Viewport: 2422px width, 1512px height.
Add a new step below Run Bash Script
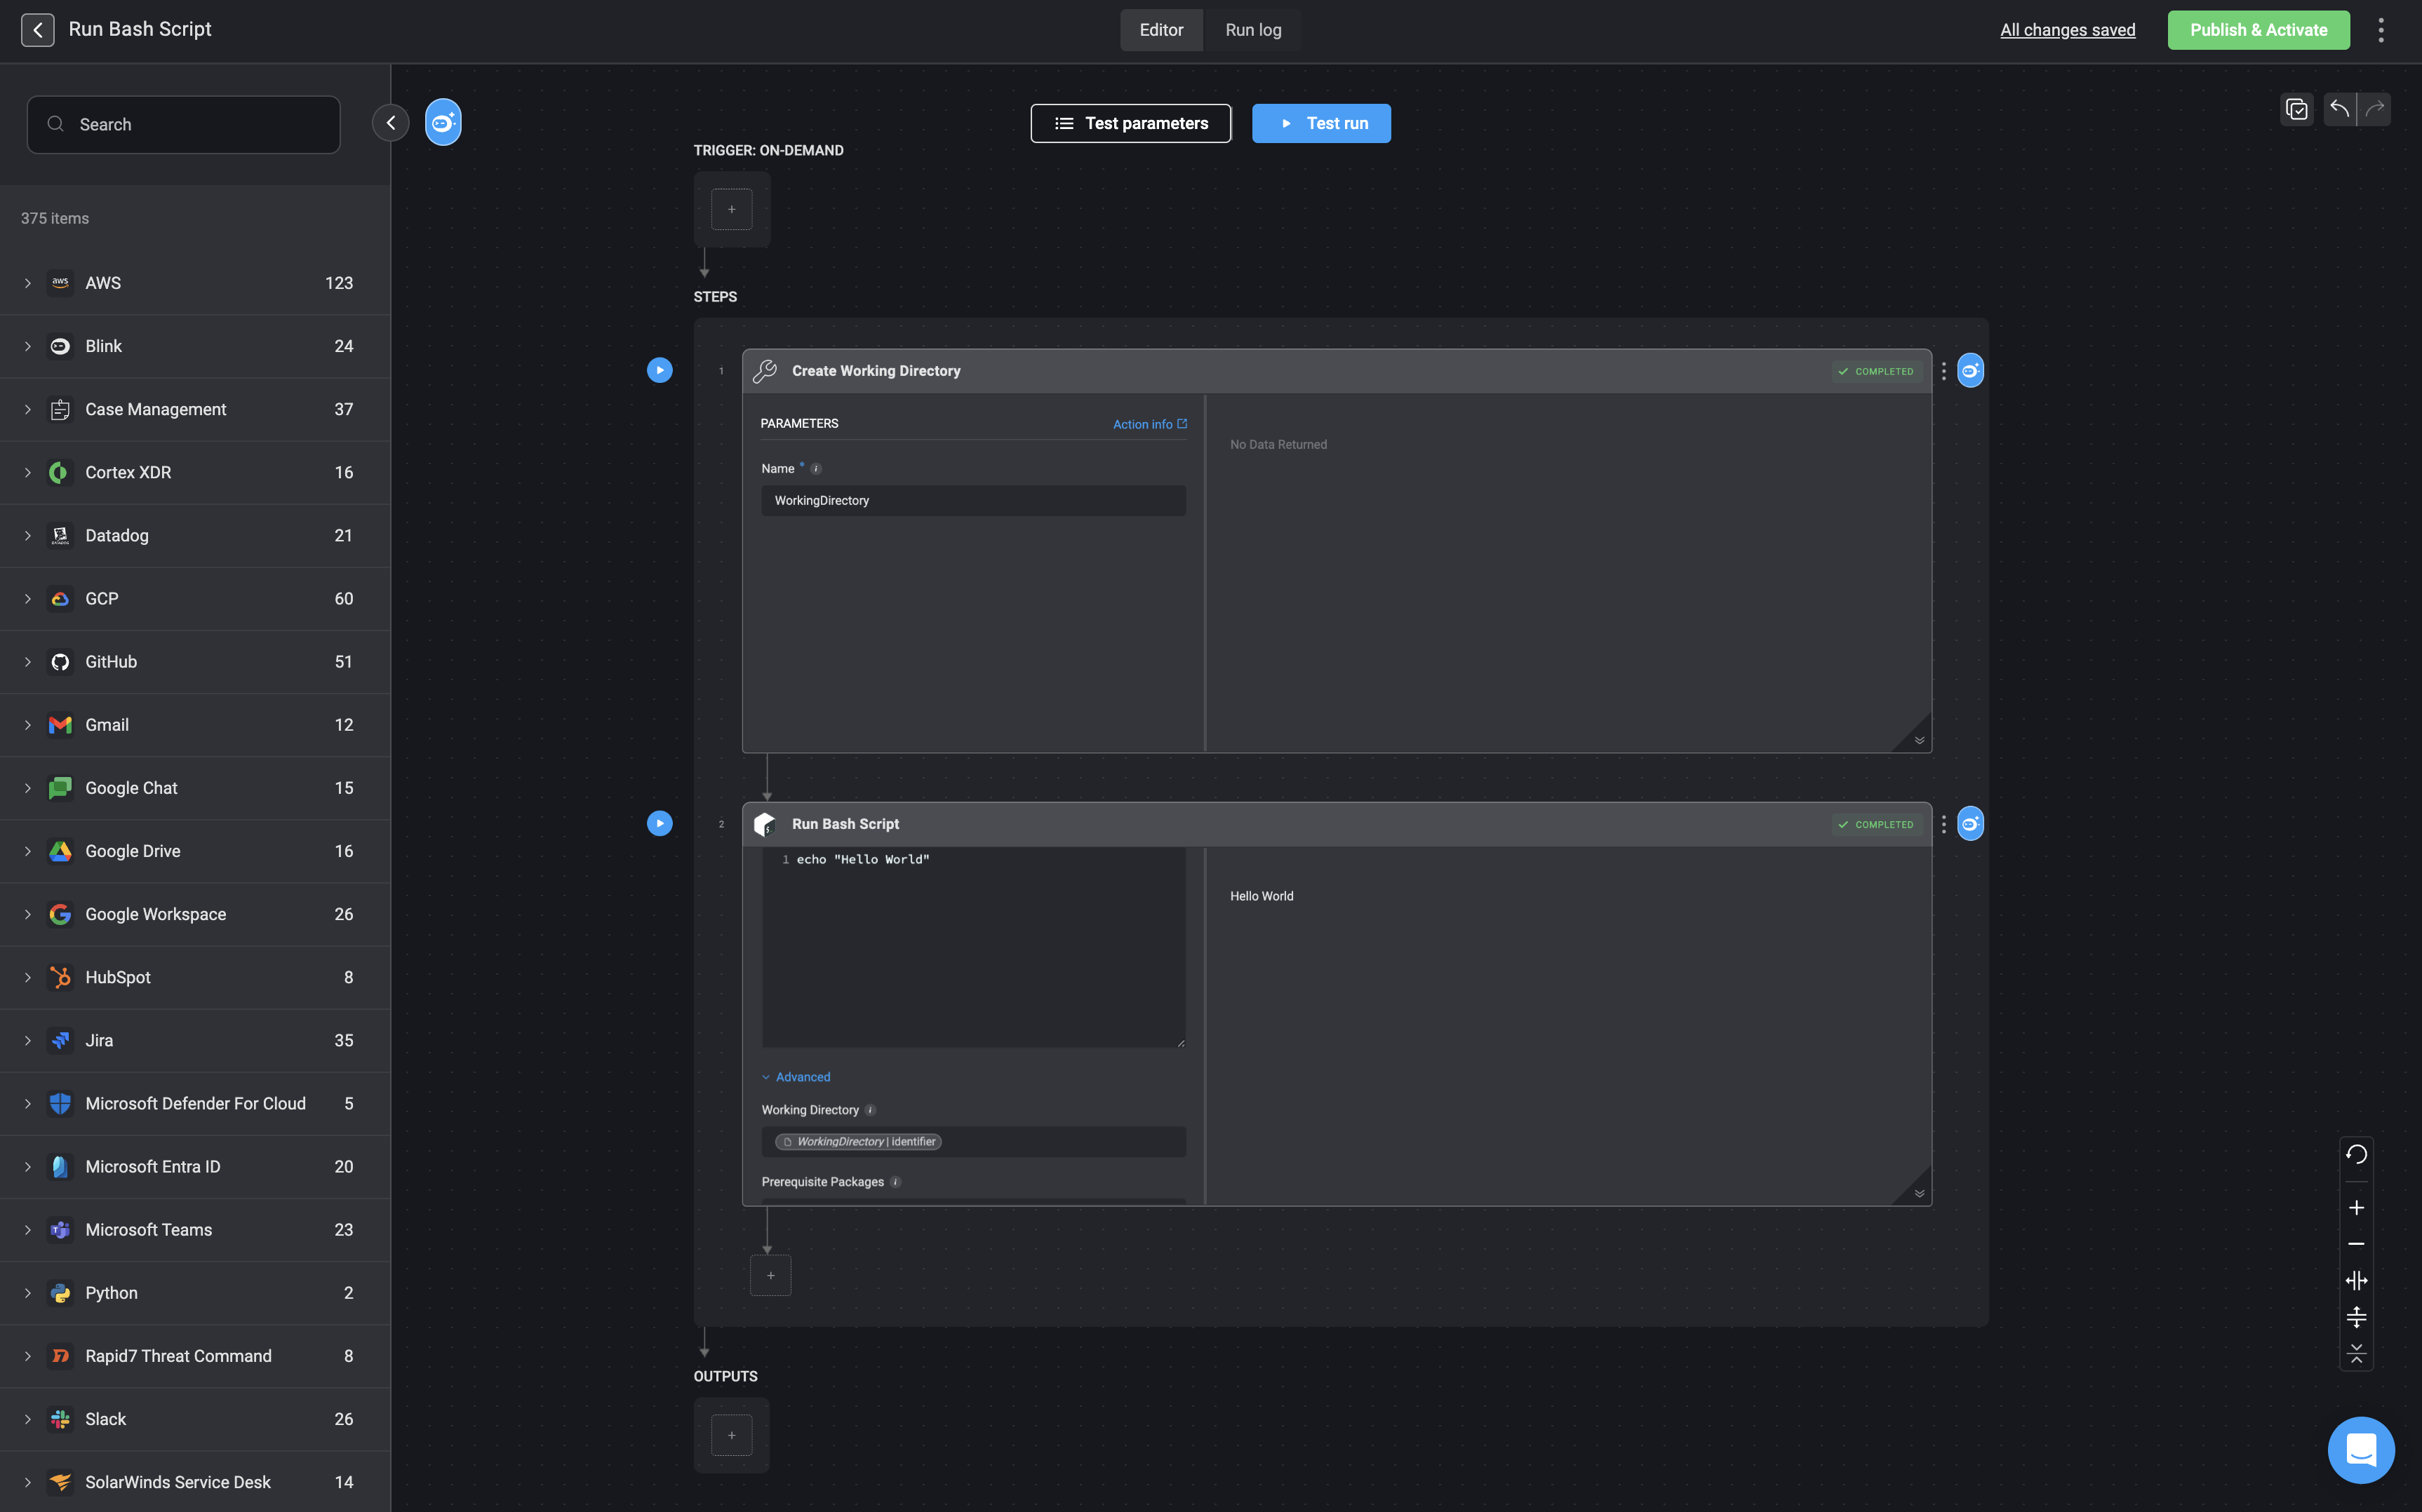(770, 1276)
